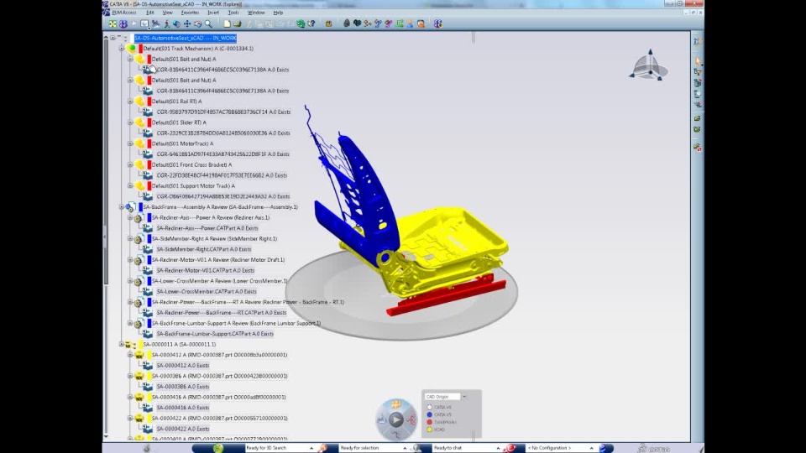Collapse the SA-BackFrame---Assembly A Review node

pyautogui.click(x=122, y=207)
